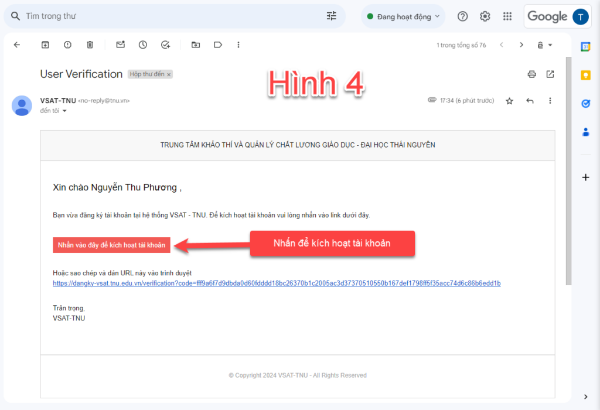
Task: Click "Nhấn vào đây để kích hoạt tài khoản"
Action: (x=111, y=245)
